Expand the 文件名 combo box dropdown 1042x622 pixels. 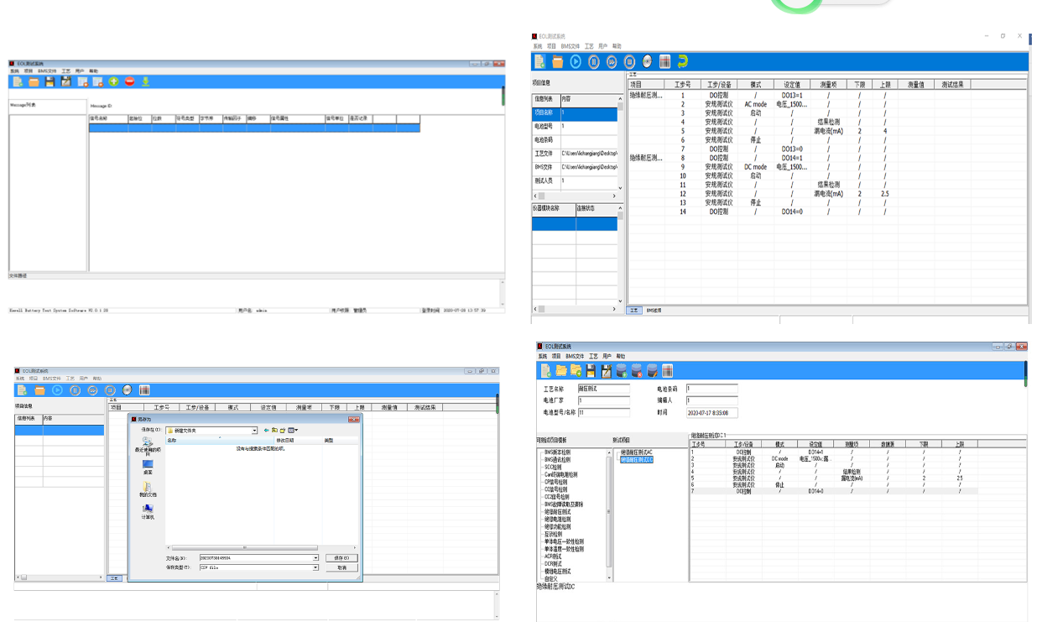[315, 557]
